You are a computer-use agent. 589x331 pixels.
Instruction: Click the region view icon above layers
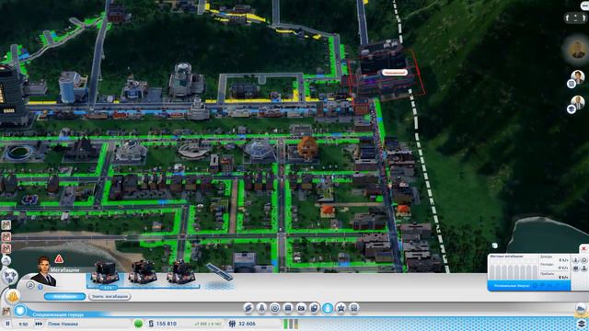tap(581, 309)
